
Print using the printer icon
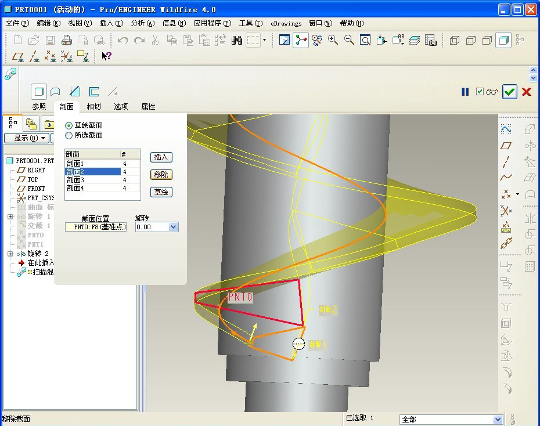point(66,40)
